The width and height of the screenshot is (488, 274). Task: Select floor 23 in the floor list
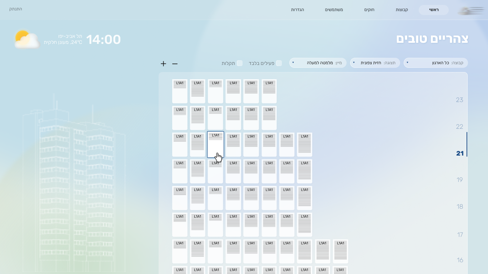point(459,100)
